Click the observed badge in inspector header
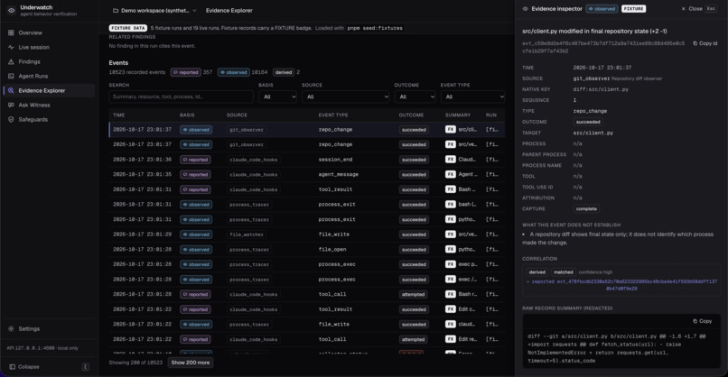This screenshot has height=377, width=728. pos(602,9)
